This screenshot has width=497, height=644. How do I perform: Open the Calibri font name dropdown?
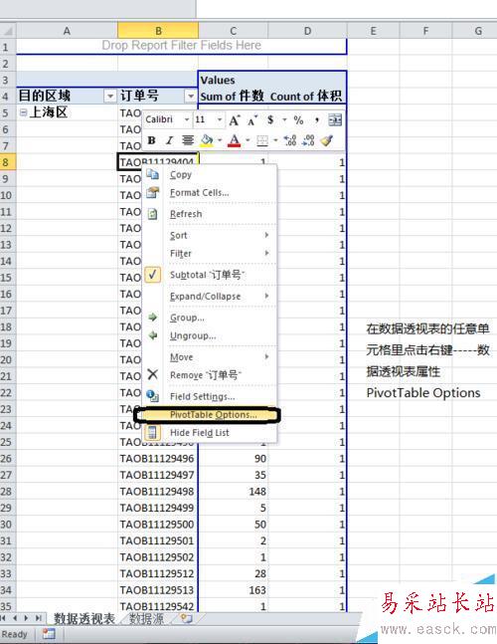point(186,119)
